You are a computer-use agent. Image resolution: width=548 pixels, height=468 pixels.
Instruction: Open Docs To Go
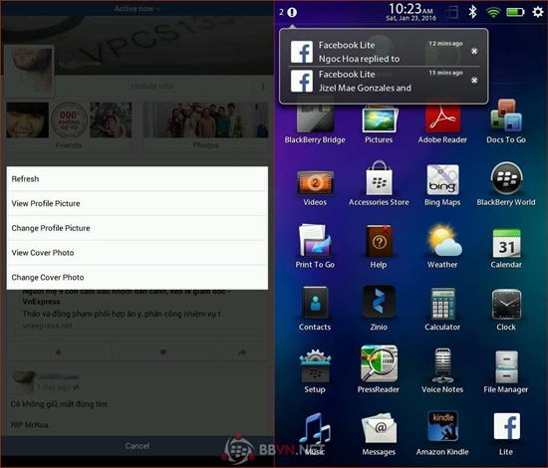tap(506, 120)
